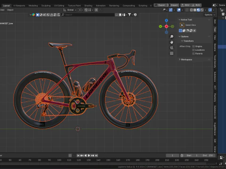Play the animation in reverse
Image resolution: width=226 pixels, height=169 pixels.
click(x=85, y=155)
